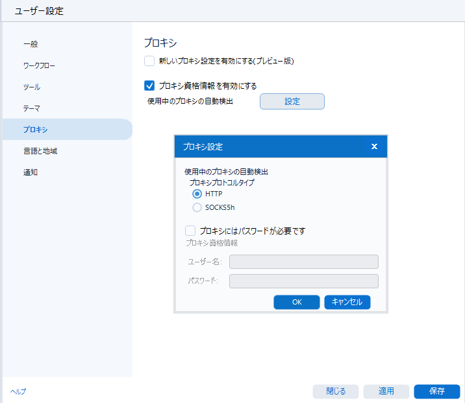This screenshot has height=403, width=465.
Task: Open the テーマ settings page
Action: [32, 108]
